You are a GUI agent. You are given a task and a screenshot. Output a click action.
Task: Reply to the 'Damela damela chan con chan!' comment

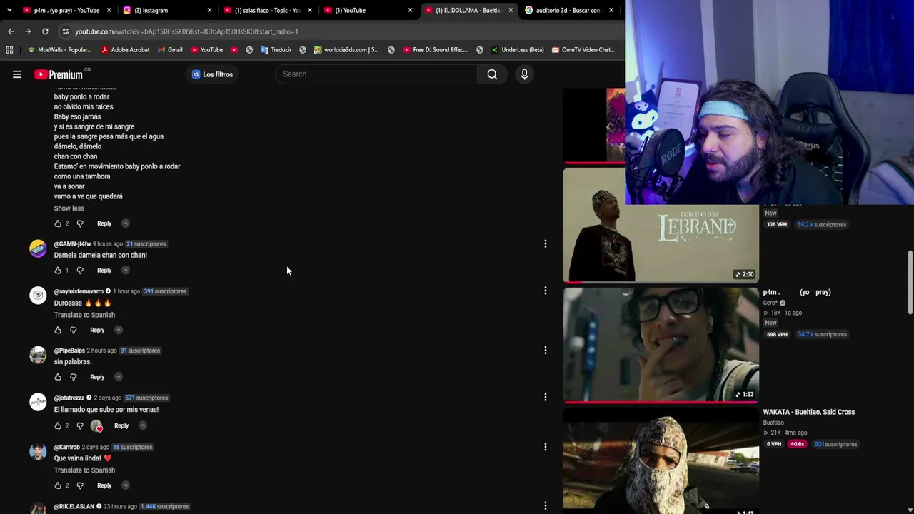[104, 271]
